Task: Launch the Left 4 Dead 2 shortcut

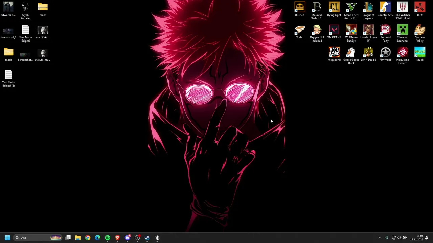Action: point(368,54)
